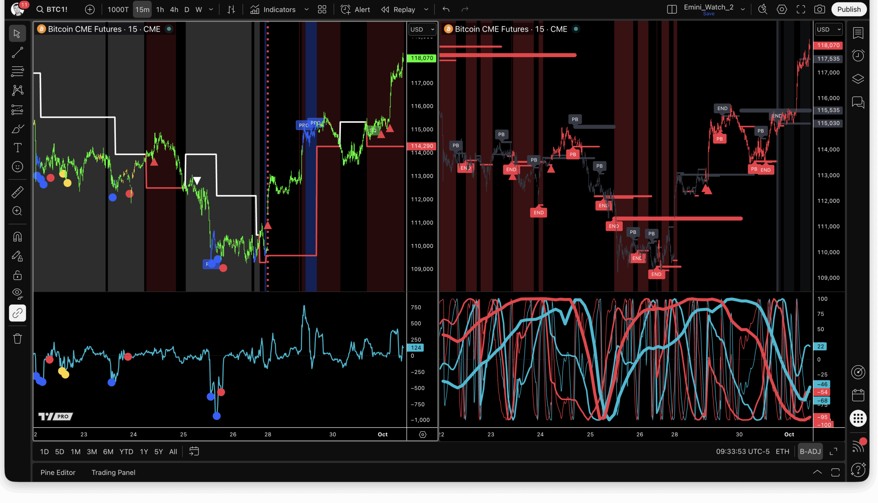Toggle the B-ADJ back-adjust setting
This screenshot has height=503, width=878.
tap(810, 451)
